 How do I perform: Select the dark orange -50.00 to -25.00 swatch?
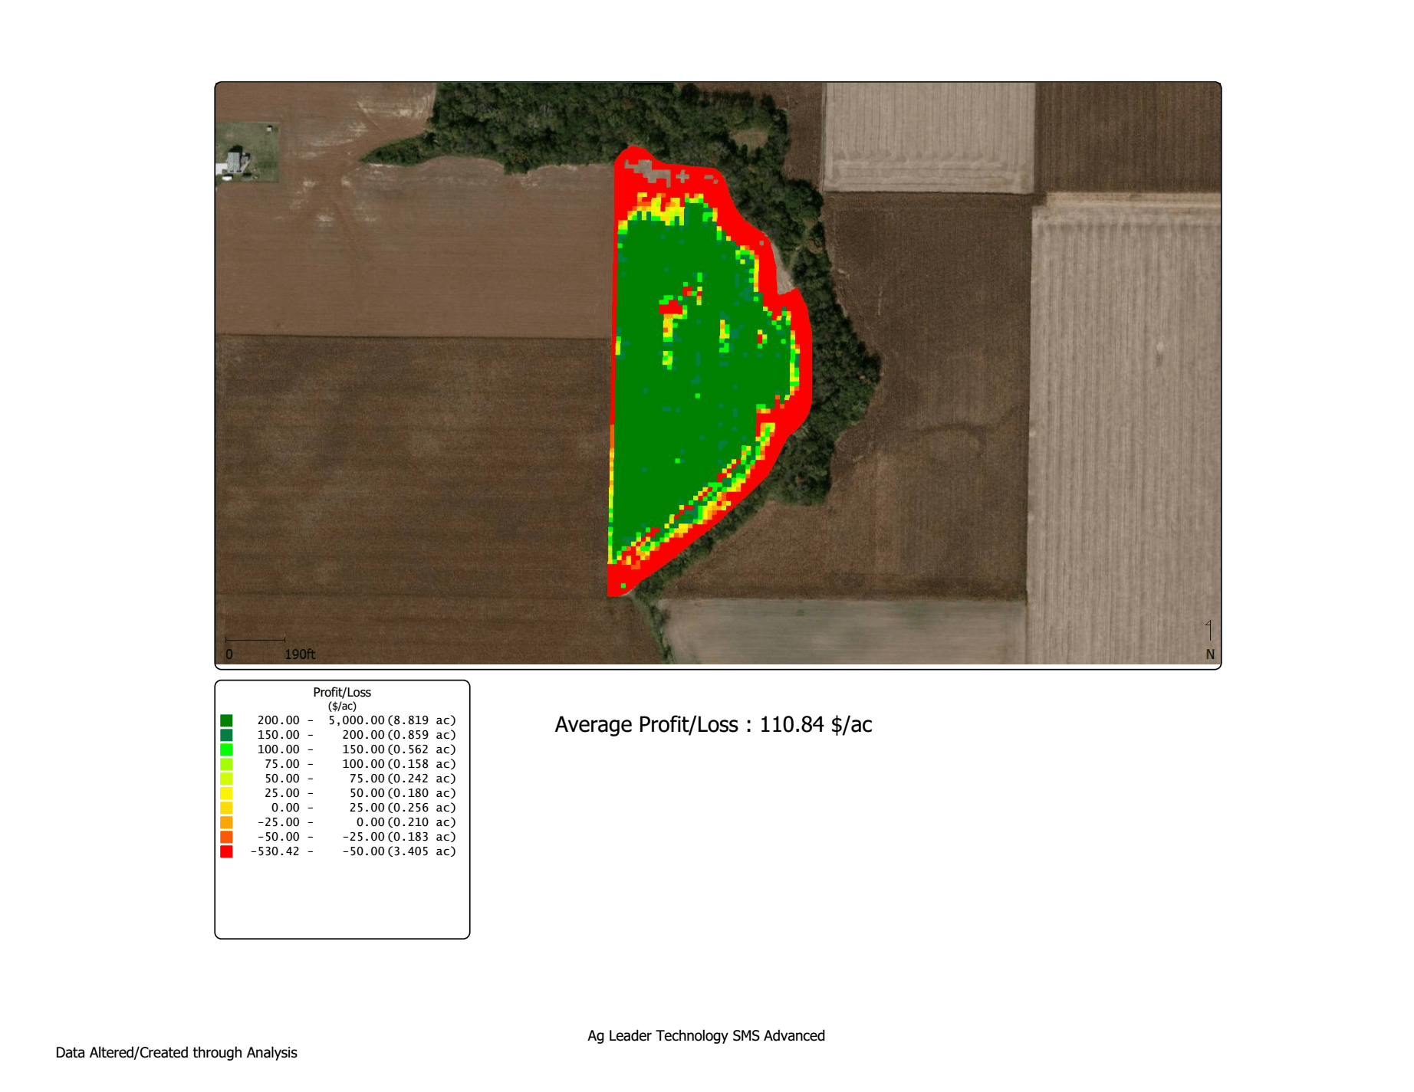(x=226, y=837)
